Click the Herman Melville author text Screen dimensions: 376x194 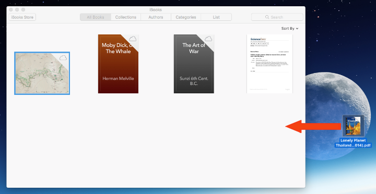pyautogui.click(x=118, y=78)
